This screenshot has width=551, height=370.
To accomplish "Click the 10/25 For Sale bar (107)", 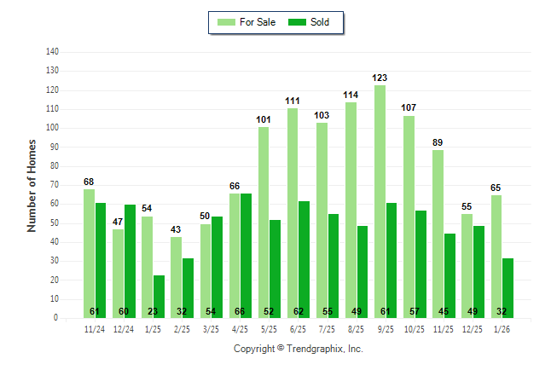I will point(409,217).
